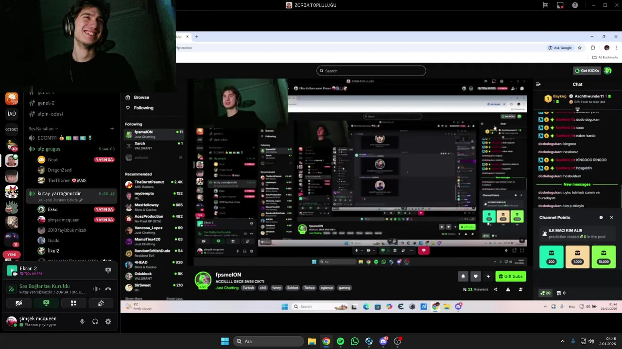Toggle Discord screen share button
622x349 pixels.
(x=46, y=303)
